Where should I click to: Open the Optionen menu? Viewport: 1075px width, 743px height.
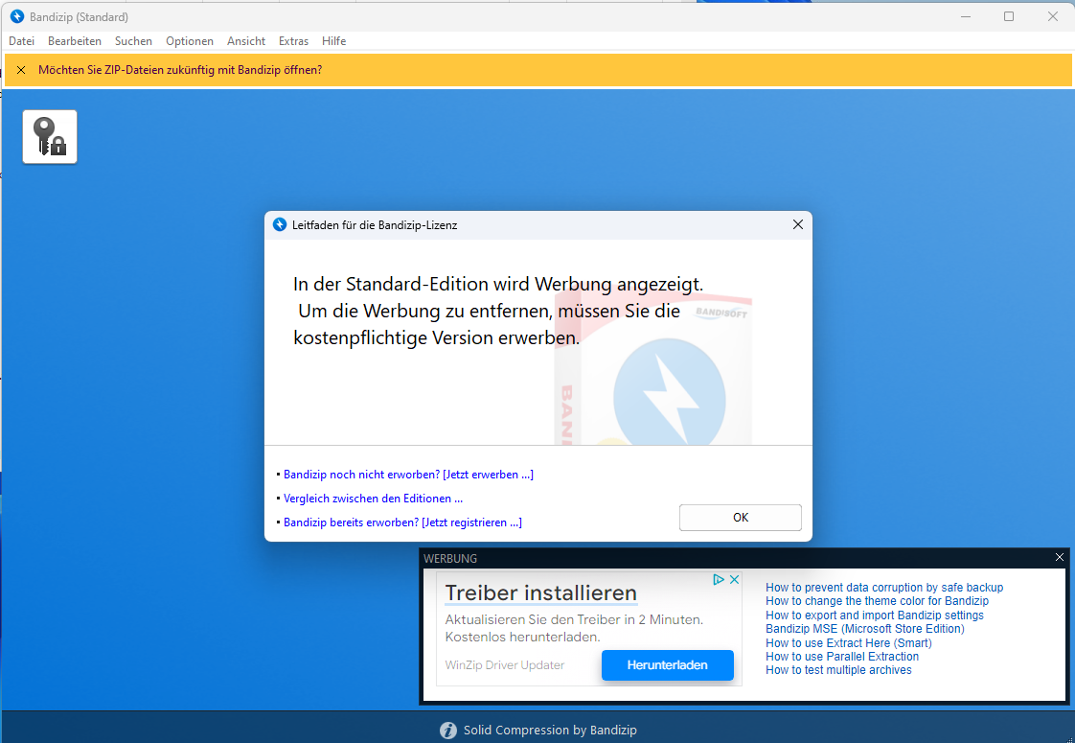(189, 41)
